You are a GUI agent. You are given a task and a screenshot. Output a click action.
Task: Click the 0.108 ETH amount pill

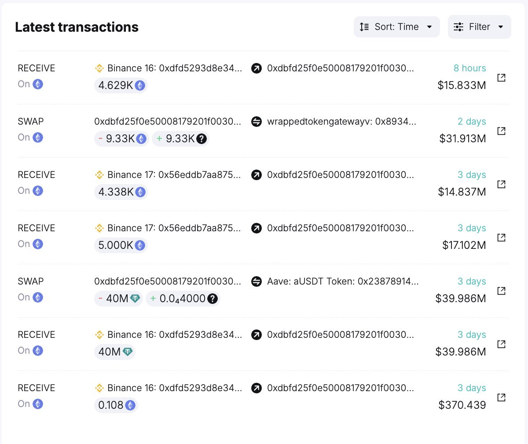(x=116, y=405)
